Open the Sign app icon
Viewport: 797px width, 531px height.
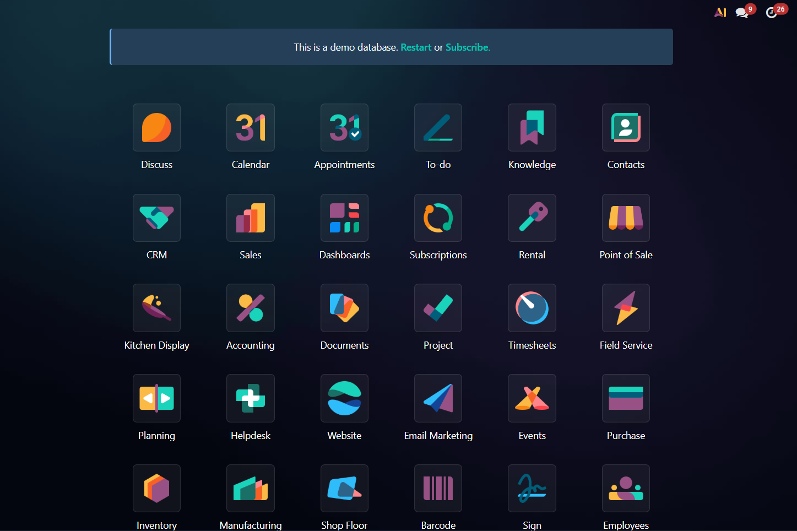532,489
